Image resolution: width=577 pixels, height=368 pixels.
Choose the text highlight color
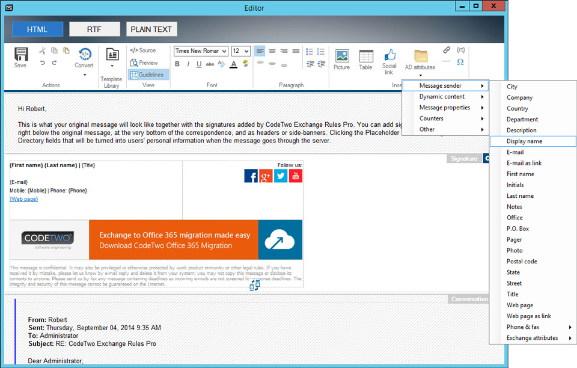coord(245,64)
